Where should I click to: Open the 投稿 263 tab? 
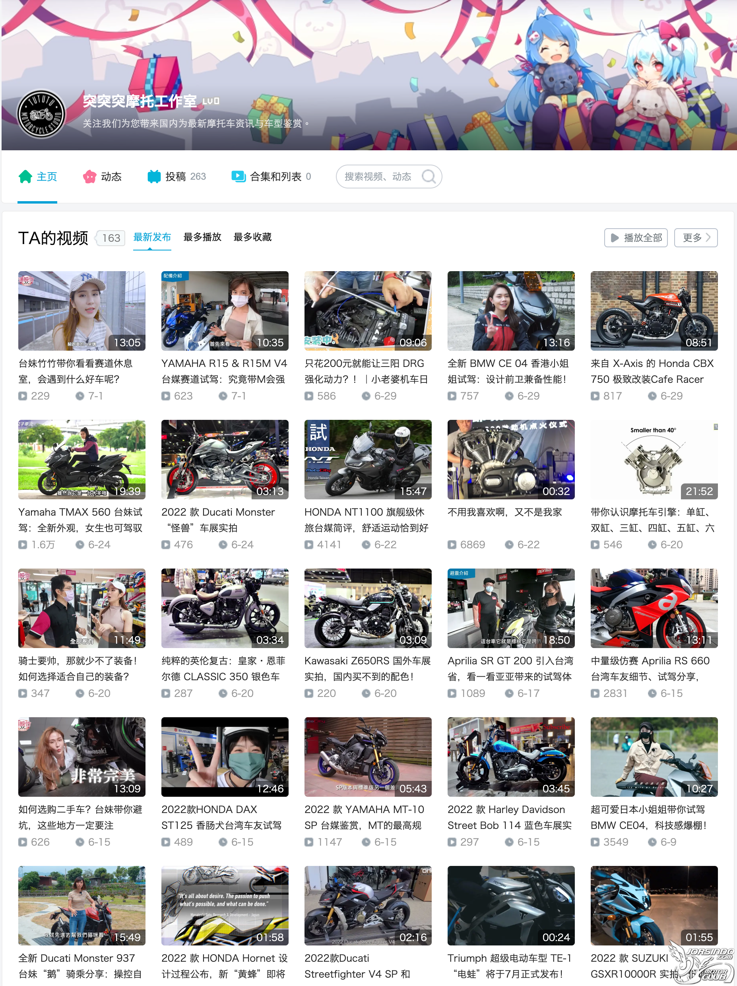176,177
